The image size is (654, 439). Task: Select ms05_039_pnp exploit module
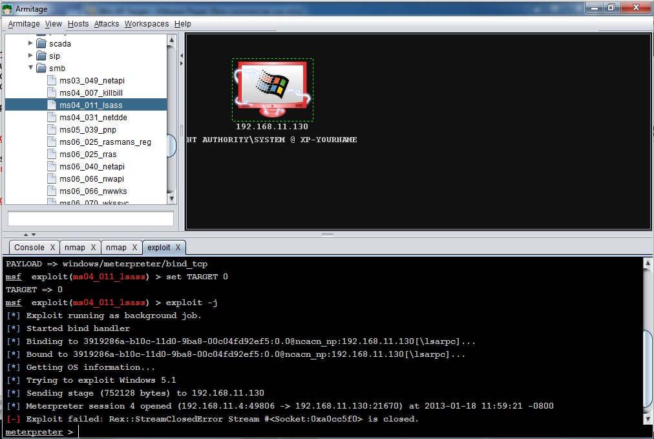tap(88, 130)
